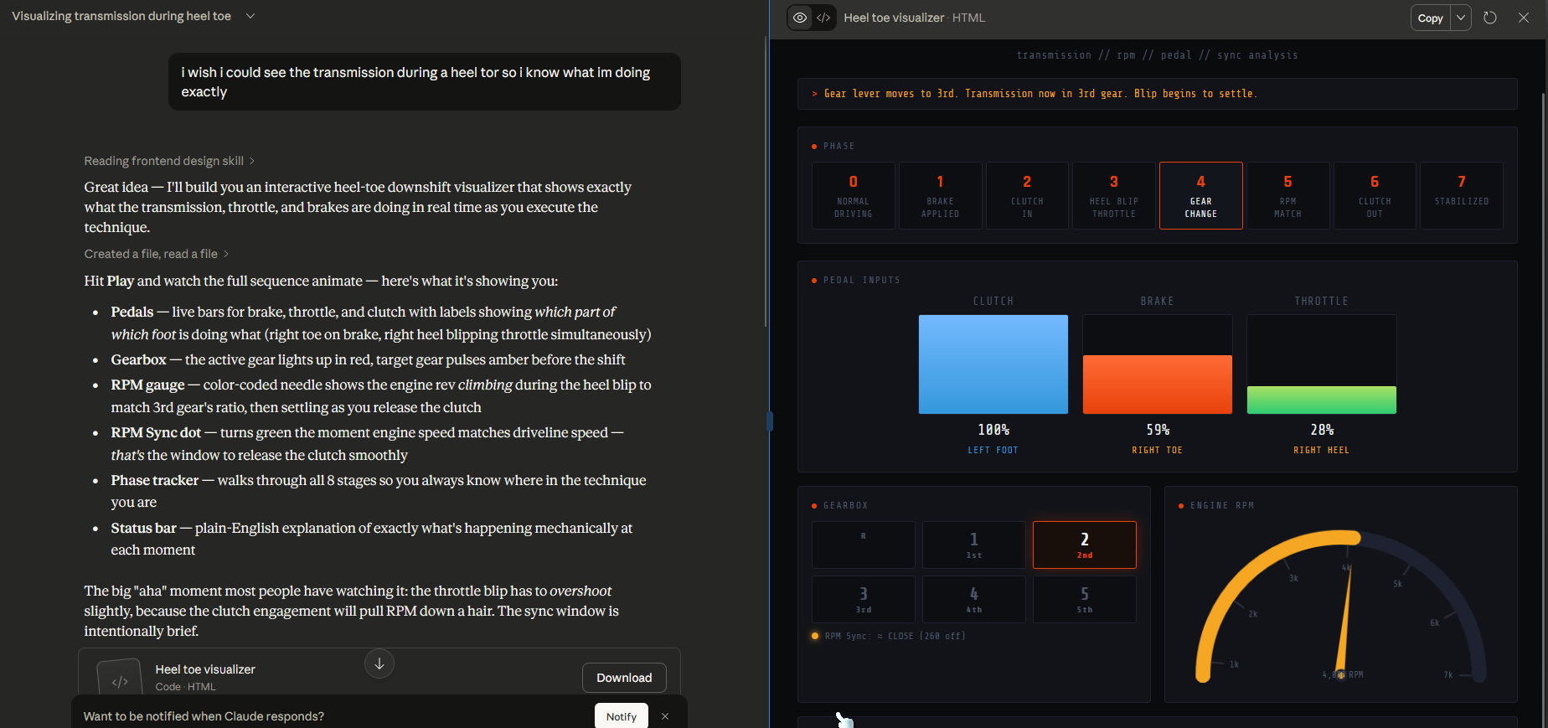Select the highlighted 2nd gear box
The width and height of the screenshot is (1548, 728).
[1085, 545]
